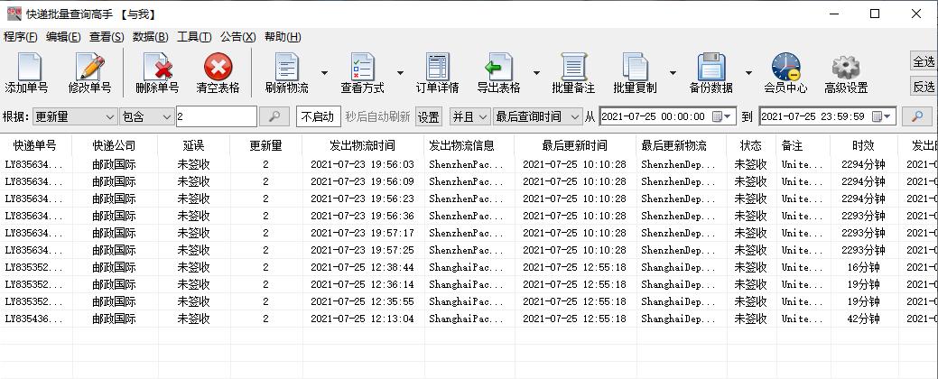The image size is (938, 379).
Task: Sort by the 最后更新物流 column header
Action: point(680,145)
